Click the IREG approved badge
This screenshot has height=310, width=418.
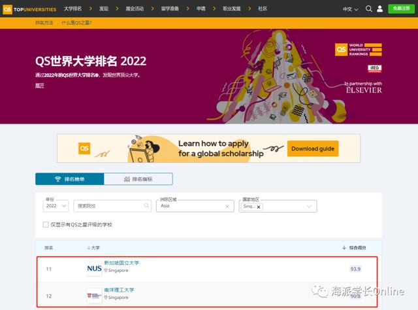click(374, 69)
